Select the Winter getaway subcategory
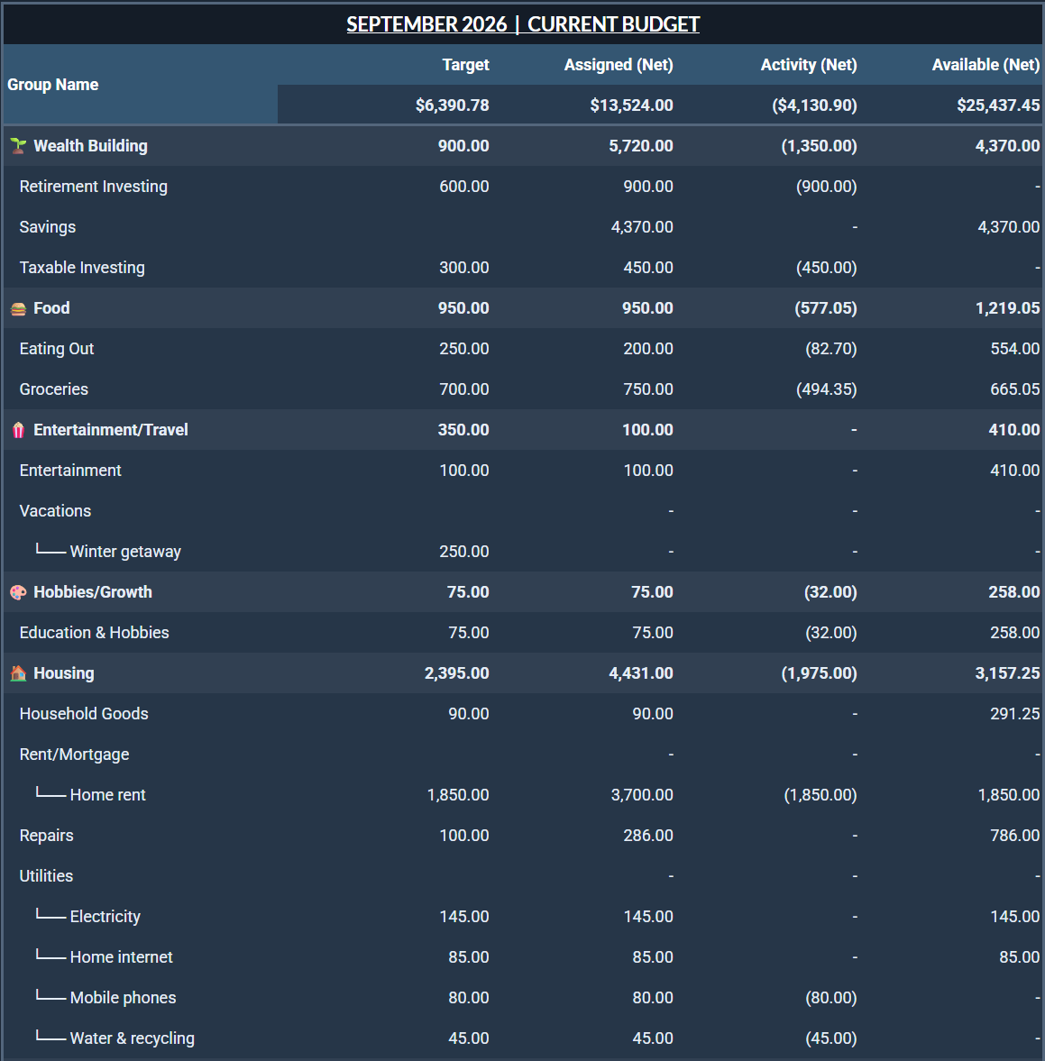1045x1061 pixels. (x=125, y=552)
